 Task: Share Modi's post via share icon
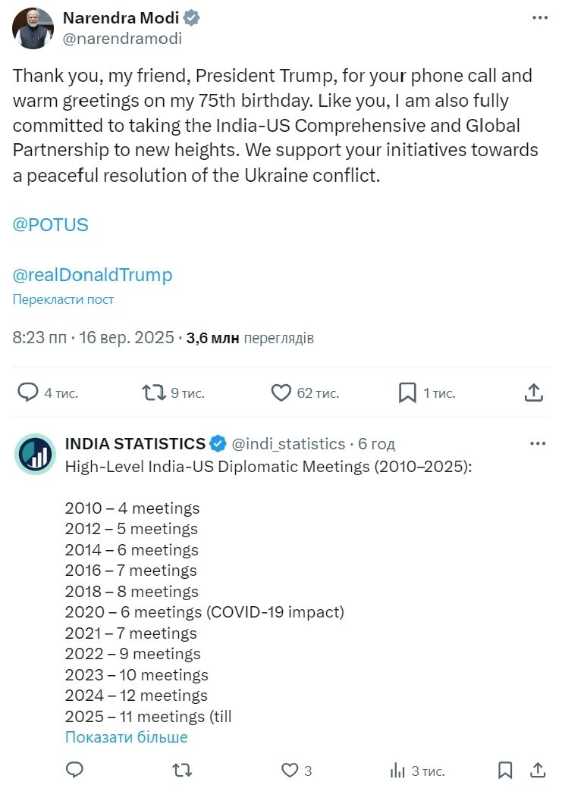coord(533,392)
